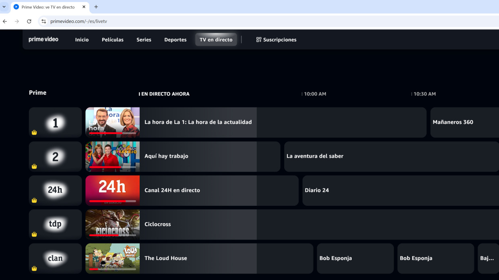Click the Prime Video logo

[43, 39]
